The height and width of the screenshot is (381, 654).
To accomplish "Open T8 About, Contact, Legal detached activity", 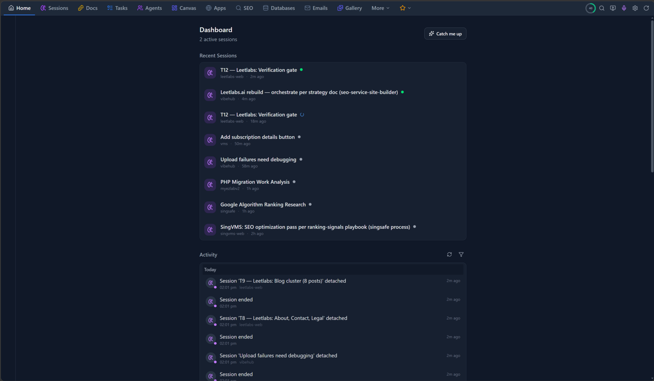I will click(x=333, y=321).
